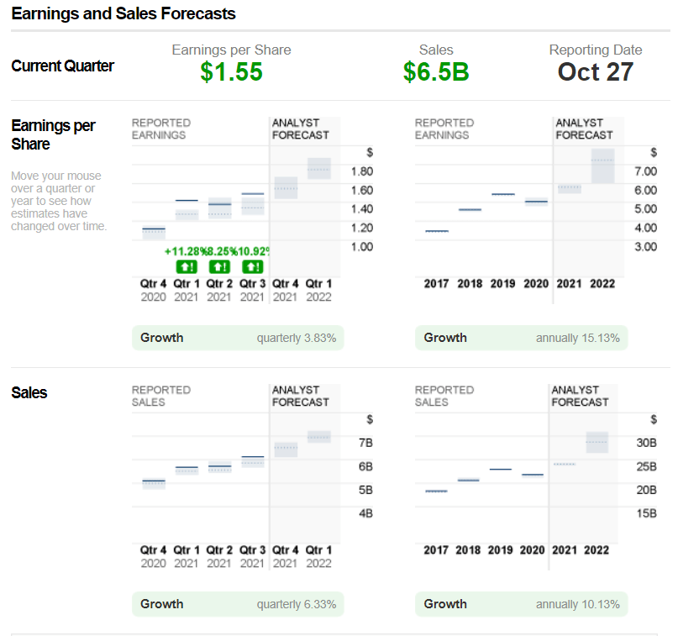
Task: Select Qtr 4 2021 forecast in EPS chart
Action: pyautogui.click(x=286, y=290)
